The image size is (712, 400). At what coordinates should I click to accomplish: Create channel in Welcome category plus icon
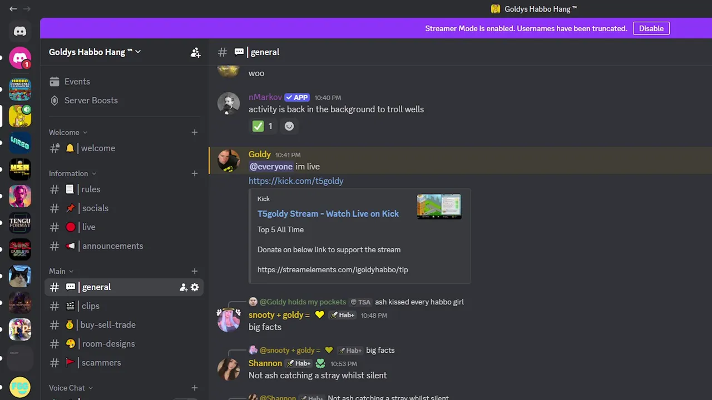(195, 132)
